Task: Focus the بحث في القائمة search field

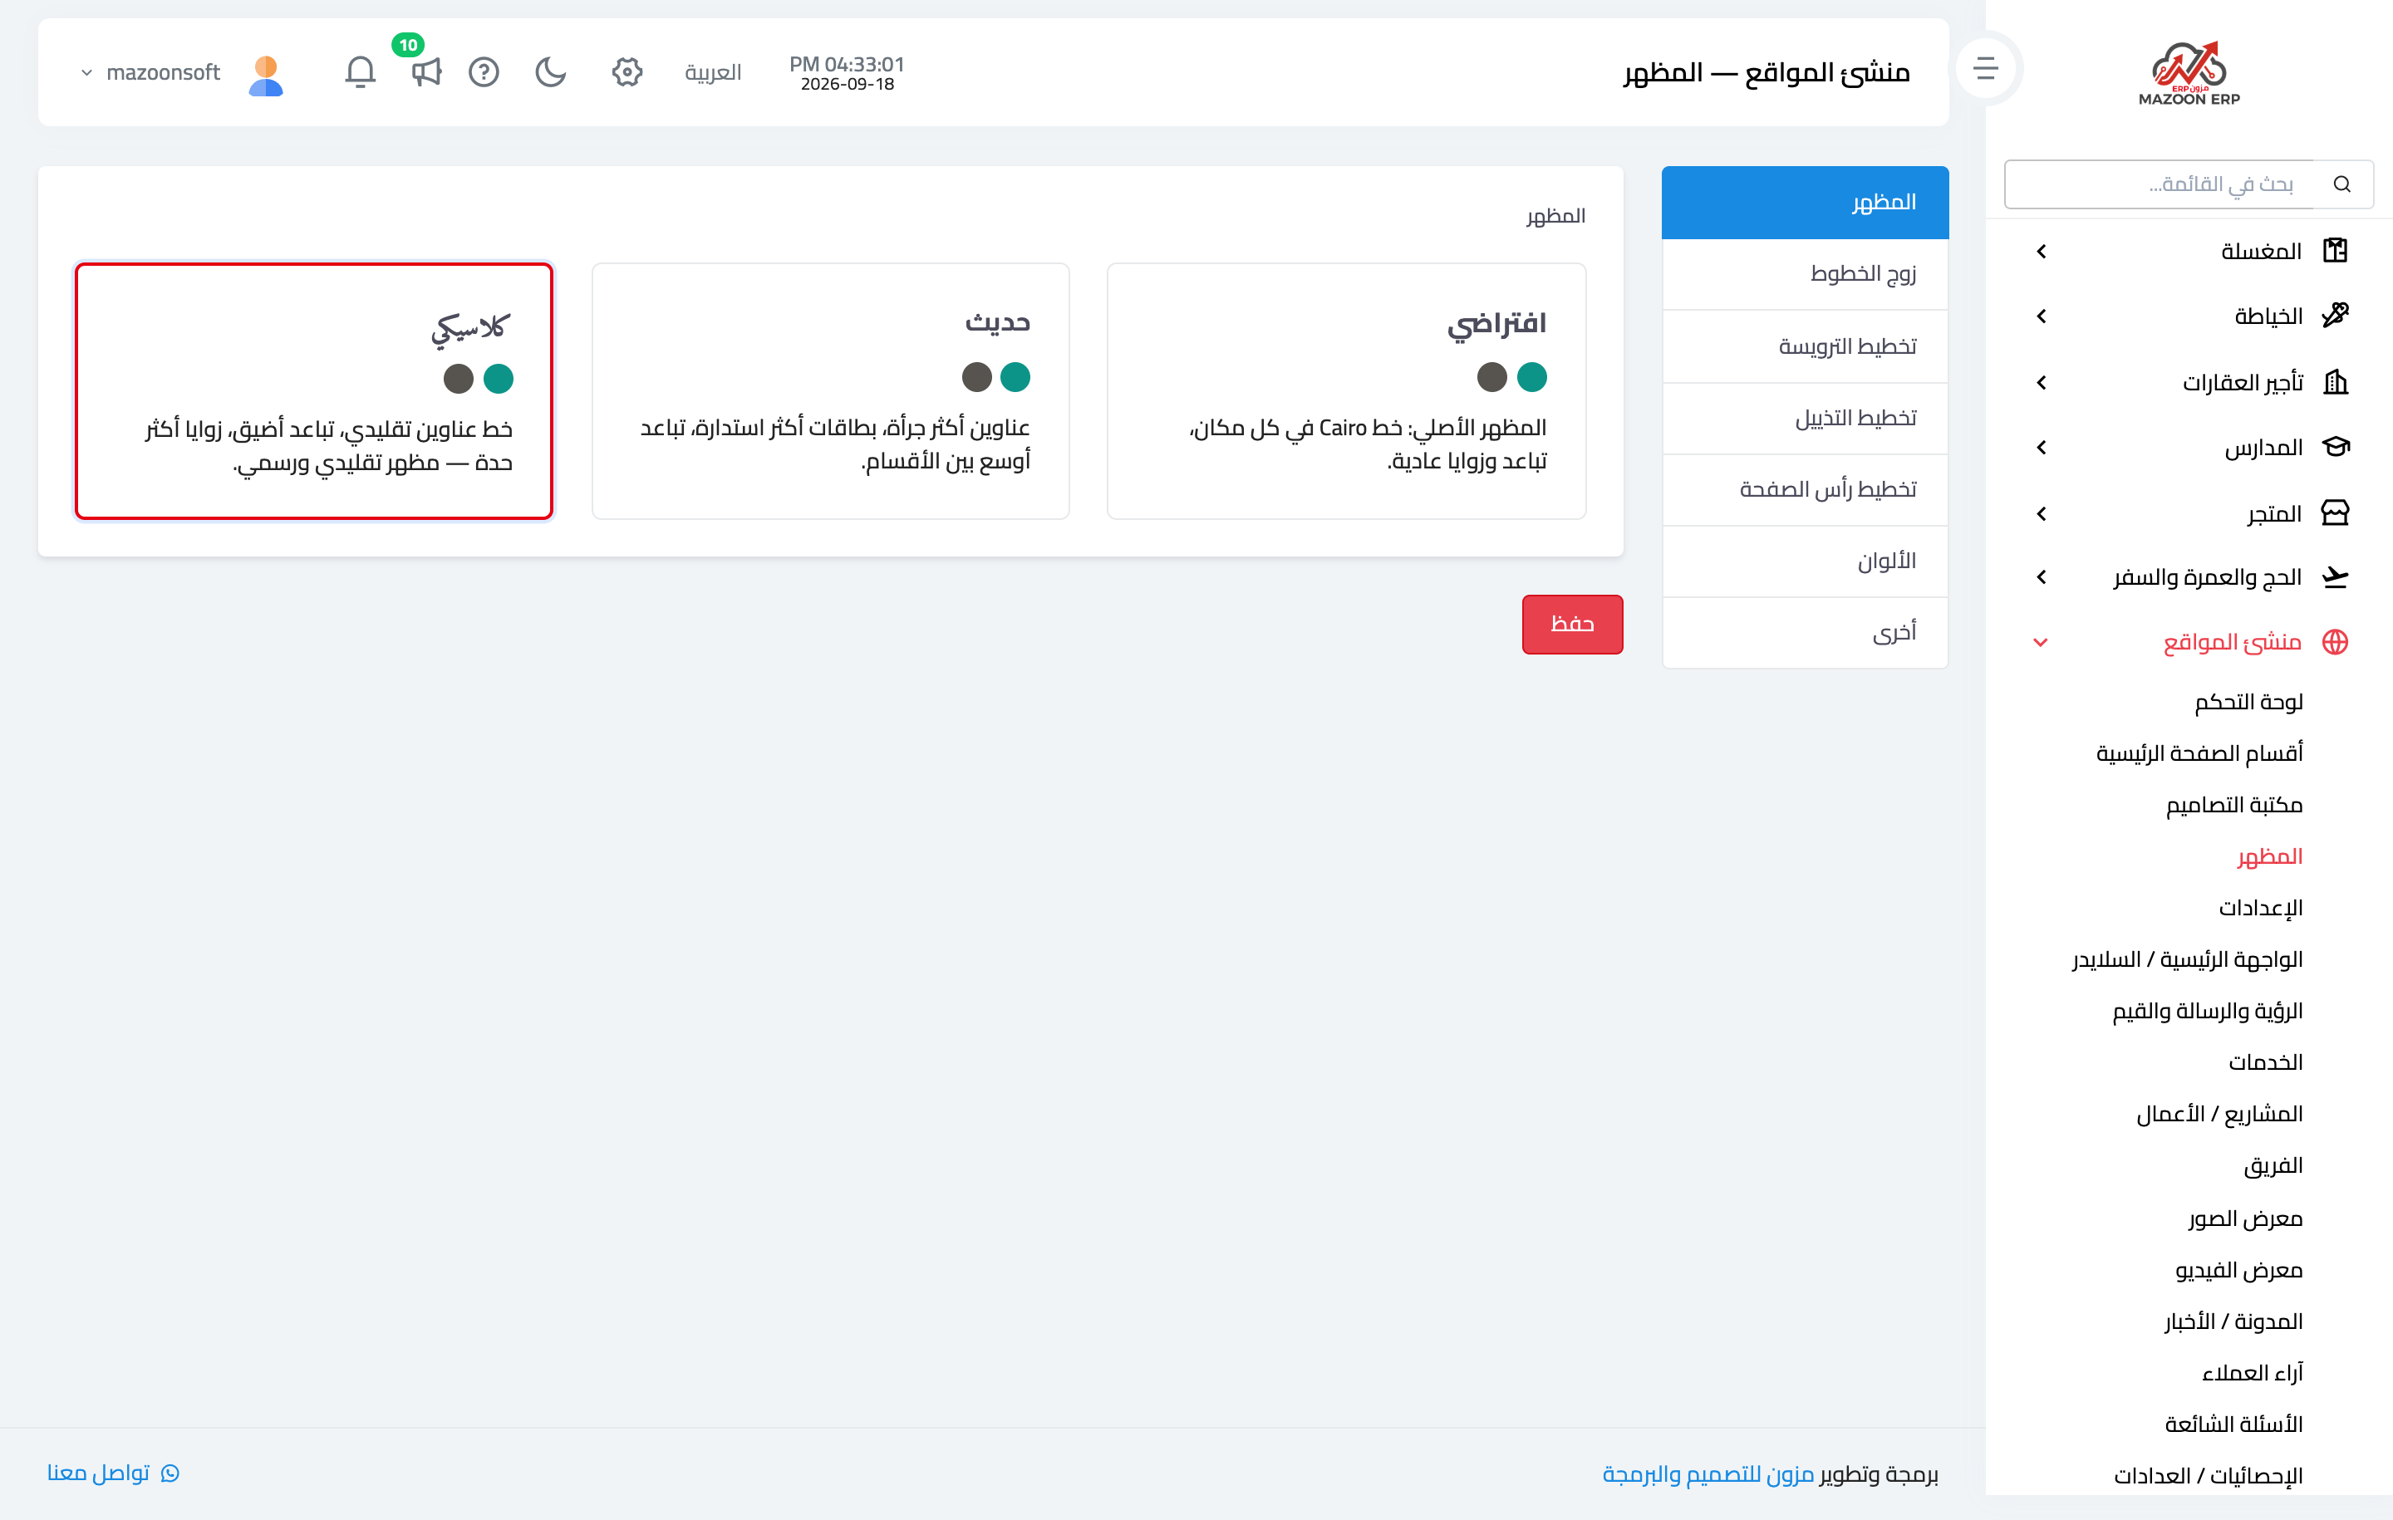Action: pos(2160,184)
